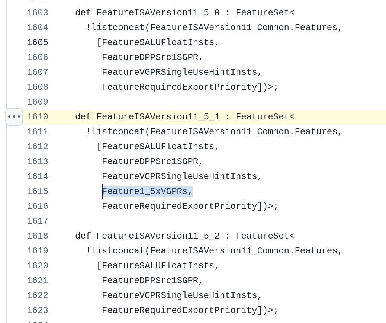Select line number 1617
Image resolution: width=386 pixels, height=323 pixels.
pyautogui.click(x=38, y=221)
